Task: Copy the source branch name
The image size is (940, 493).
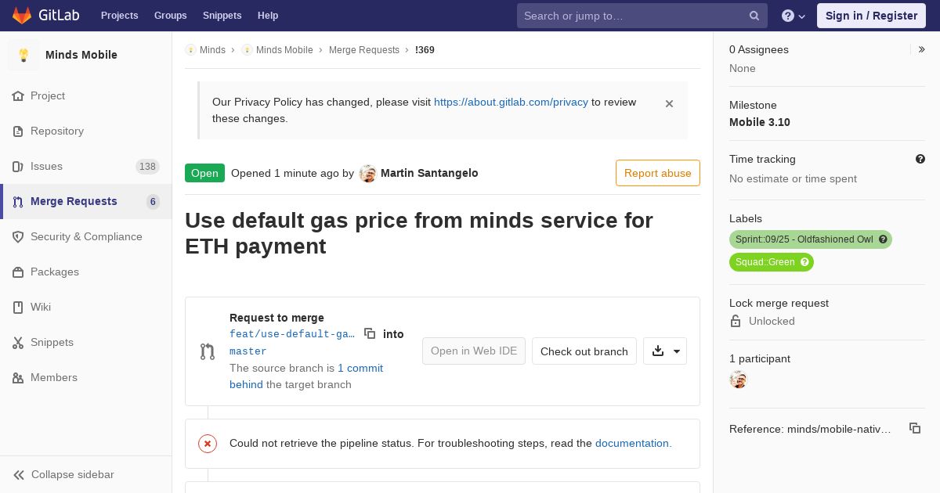Action: [370, 333]
